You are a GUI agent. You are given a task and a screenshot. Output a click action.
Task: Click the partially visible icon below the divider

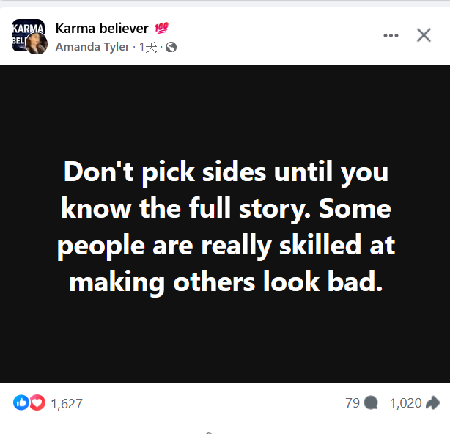click(210, 432)
